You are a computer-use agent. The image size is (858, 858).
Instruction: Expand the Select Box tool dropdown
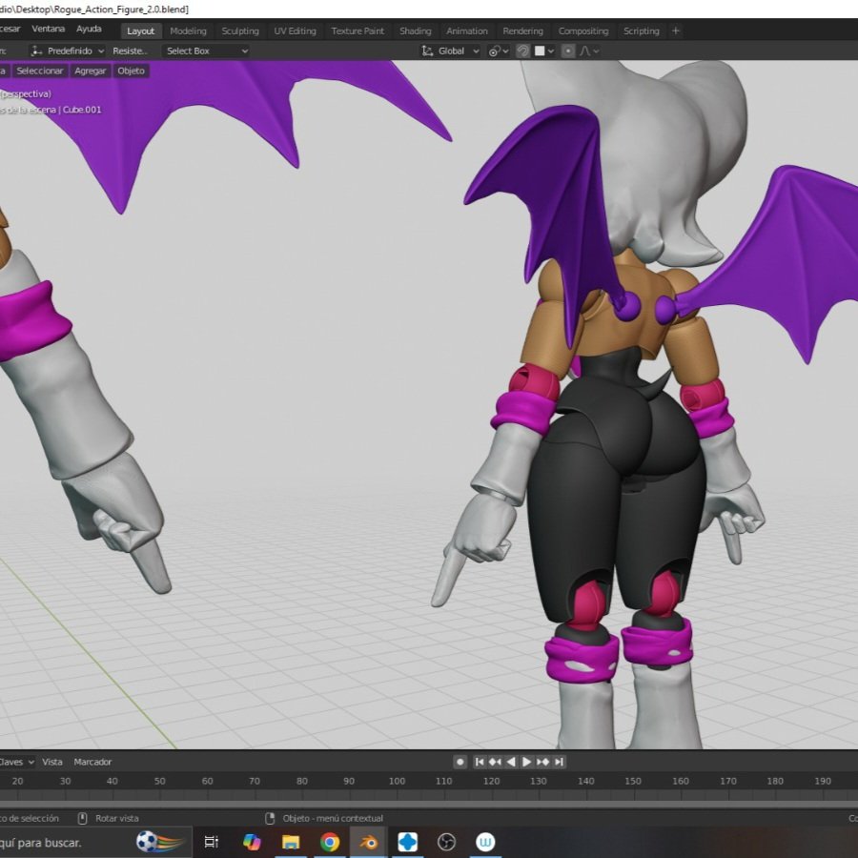[206, 51]
